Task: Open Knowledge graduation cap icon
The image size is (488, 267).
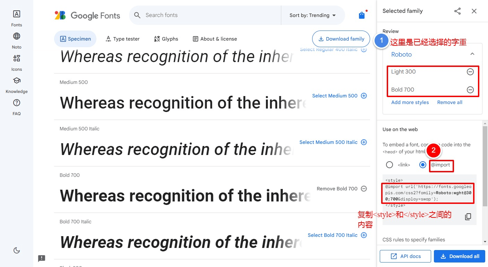Action: 16,81
